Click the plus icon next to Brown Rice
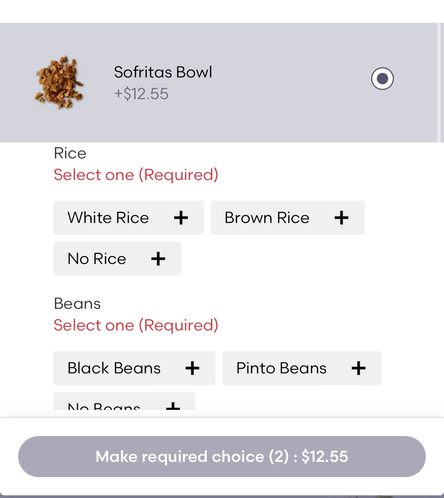This screenshot has width=444, height=498. pos(342,218)
